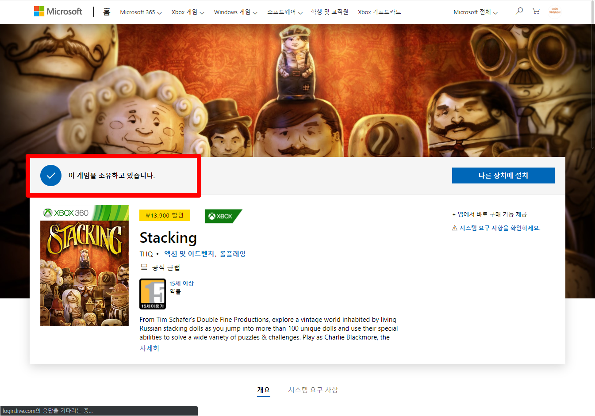Switch to the 시스템 요구 사항 tab
The height and width of the screenshot is (416, 595).
313,390
